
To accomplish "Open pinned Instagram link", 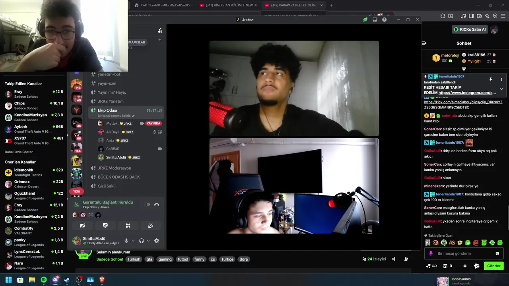I will 467,93.
